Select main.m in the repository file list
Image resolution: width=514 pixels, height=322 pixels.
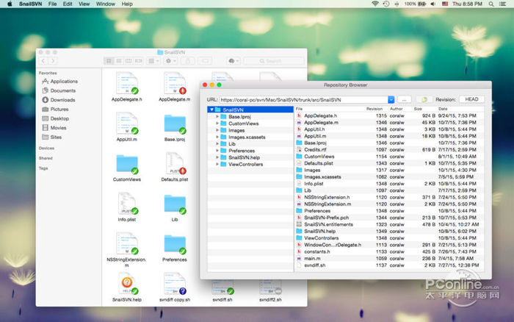pos(312,258)
